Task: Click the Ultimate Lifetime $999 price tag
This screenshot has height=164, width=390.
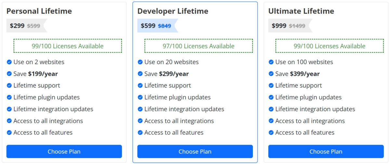Action: [x=279, y=26]
